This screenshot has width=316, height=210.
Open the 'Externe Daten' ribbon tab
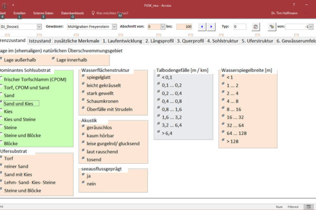[x=43, y=13]
